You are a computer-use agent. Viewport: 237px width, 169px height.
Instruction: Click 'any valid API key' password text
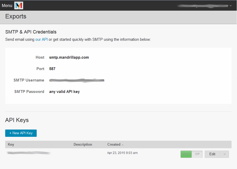coord(64,92)
